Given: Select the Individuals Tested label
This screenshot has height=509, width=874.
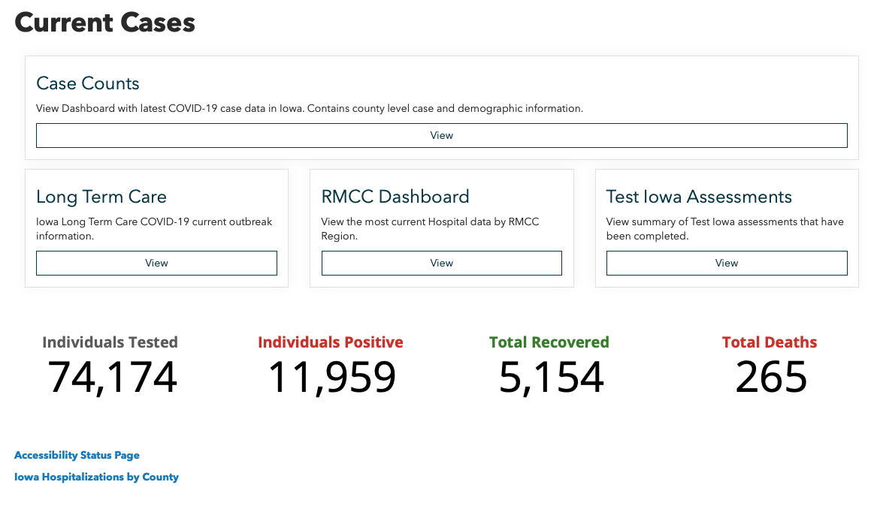Looking at the screenshot, I should (x=110, y=342).
